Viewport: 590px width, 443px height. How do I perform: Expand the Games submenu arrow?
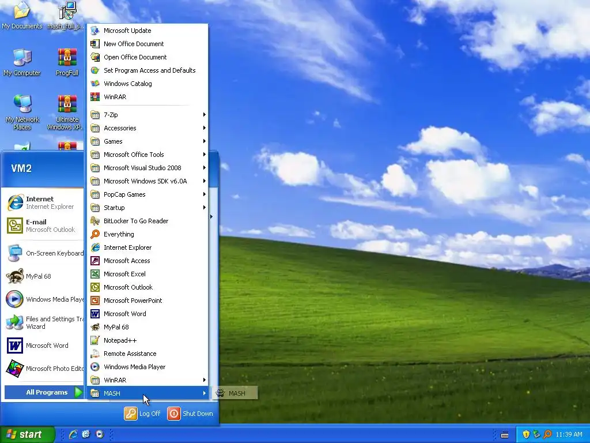205,141
